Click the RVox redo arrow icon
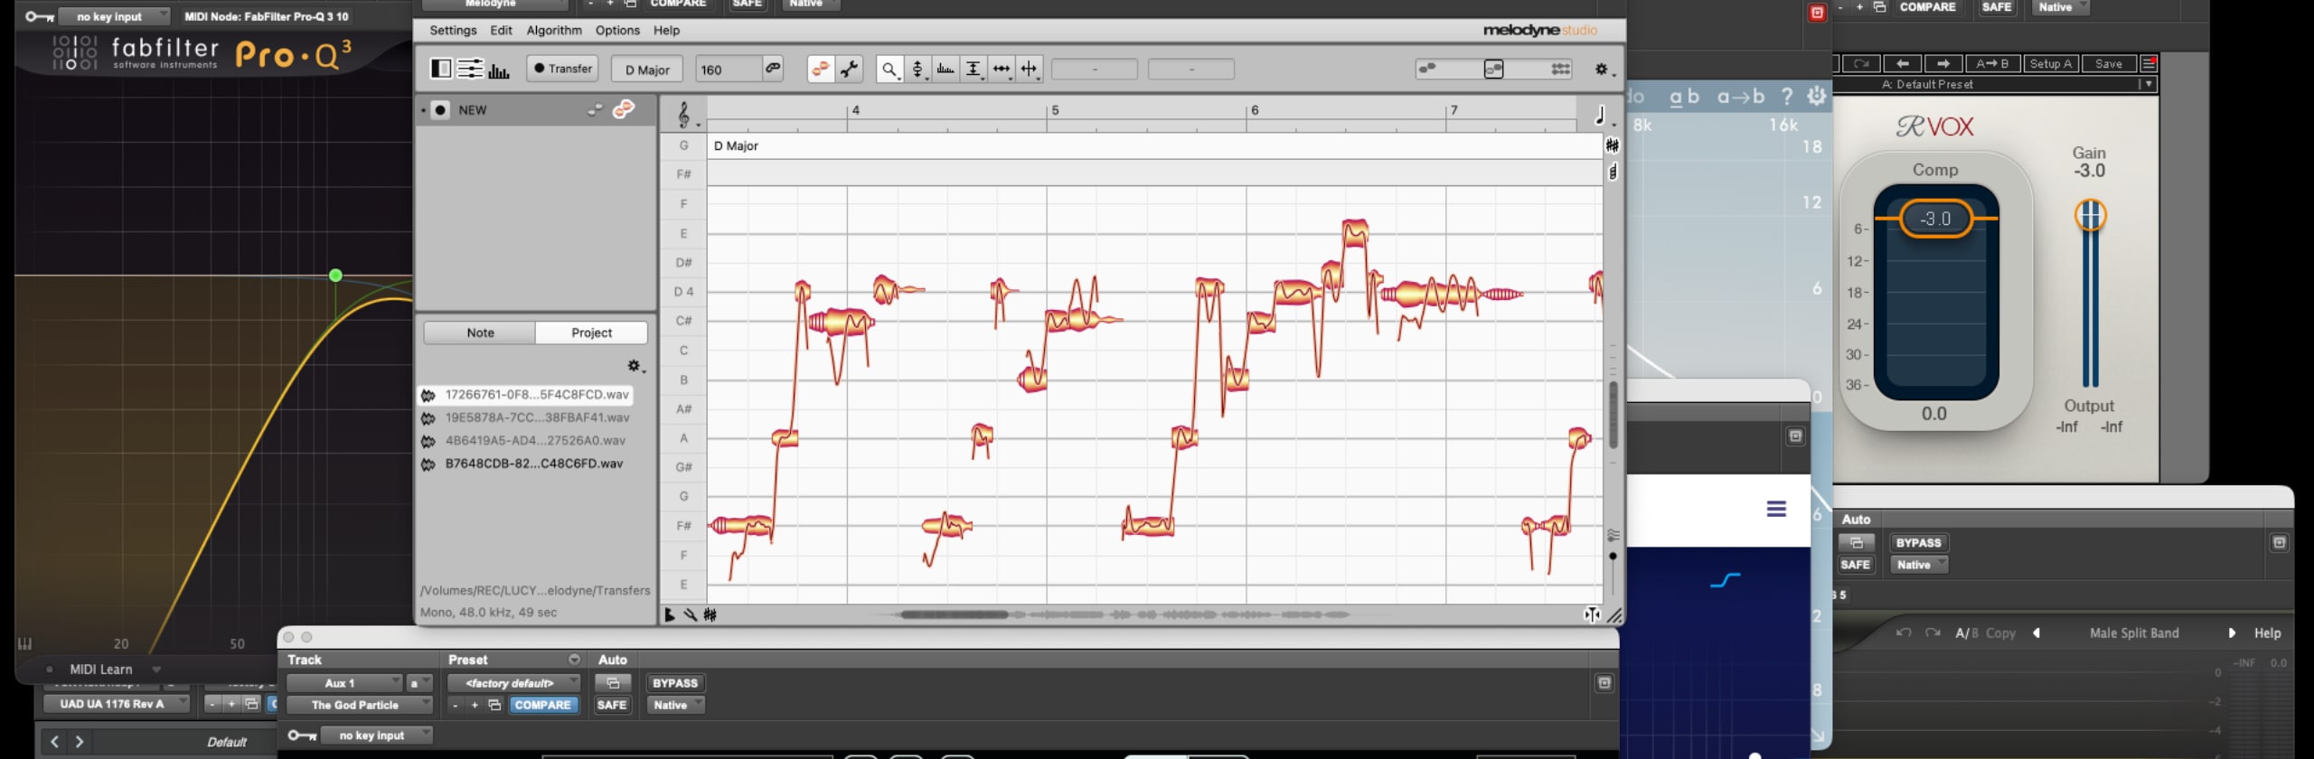 pyautogui.click(x=1861, y=63)
